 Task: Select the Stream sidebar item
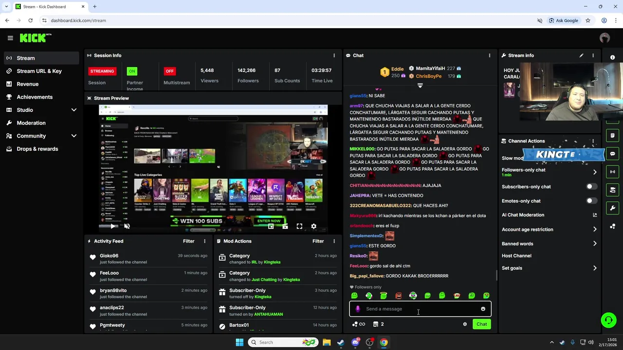(41, 58)
